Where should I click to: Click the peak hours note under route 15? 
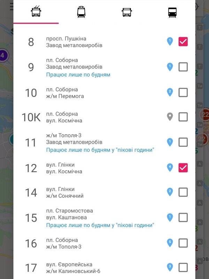[x=100, y=225]
